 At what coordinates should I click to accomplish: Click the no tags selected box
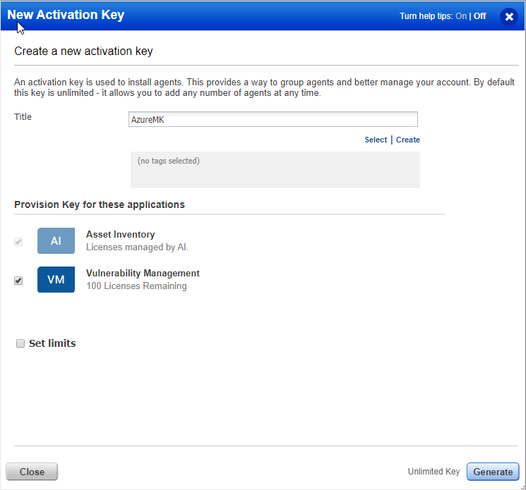275,170
